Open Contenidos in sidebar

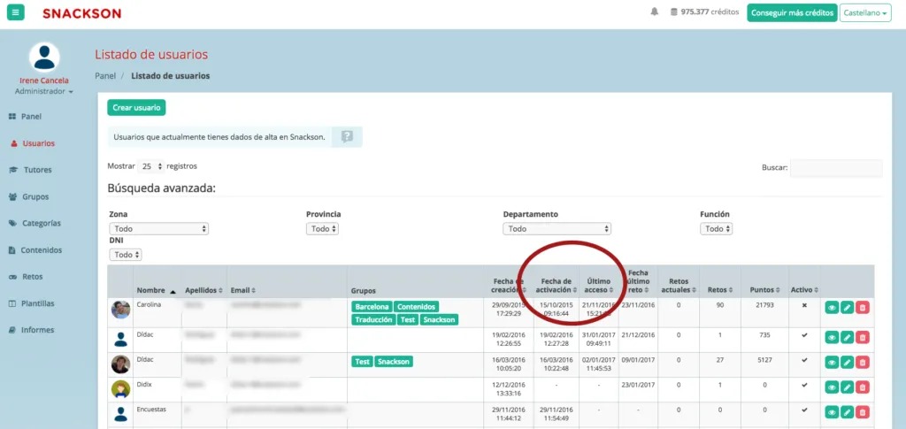(x=35, y=250)
